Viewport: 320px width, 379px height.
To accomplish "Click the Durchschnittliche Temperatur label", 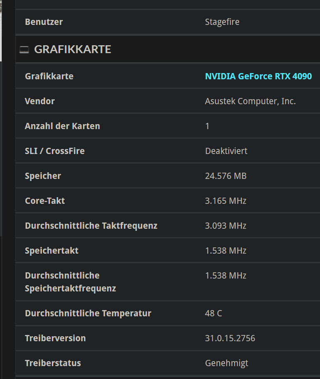I will point(88,313).
